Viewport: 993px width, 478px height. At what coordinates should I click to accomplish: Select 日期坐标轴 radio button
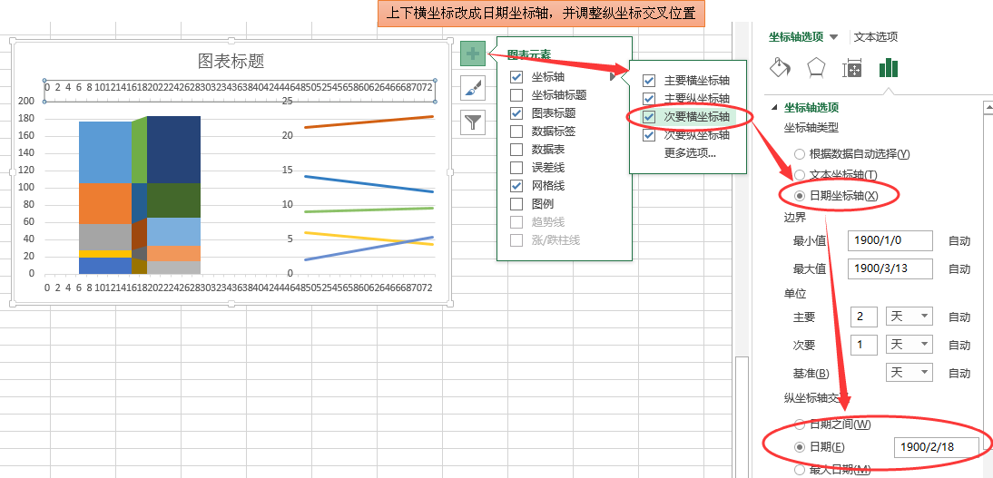click(800, 195)
